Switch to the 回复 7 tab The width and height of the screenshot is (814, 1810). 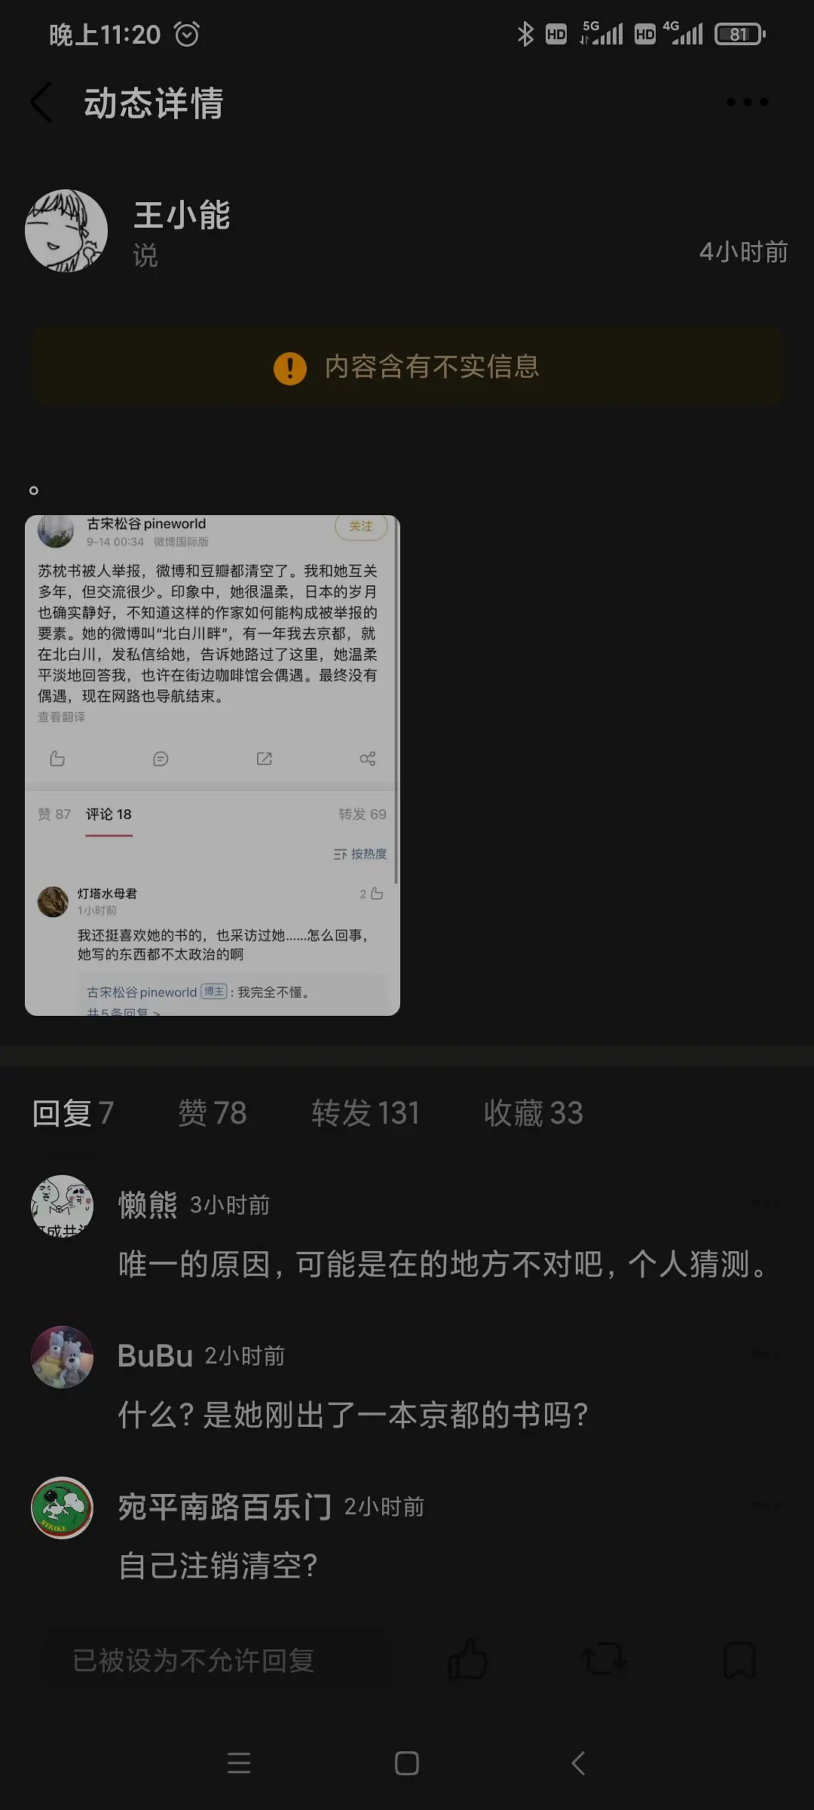[x=73, y=1113]
